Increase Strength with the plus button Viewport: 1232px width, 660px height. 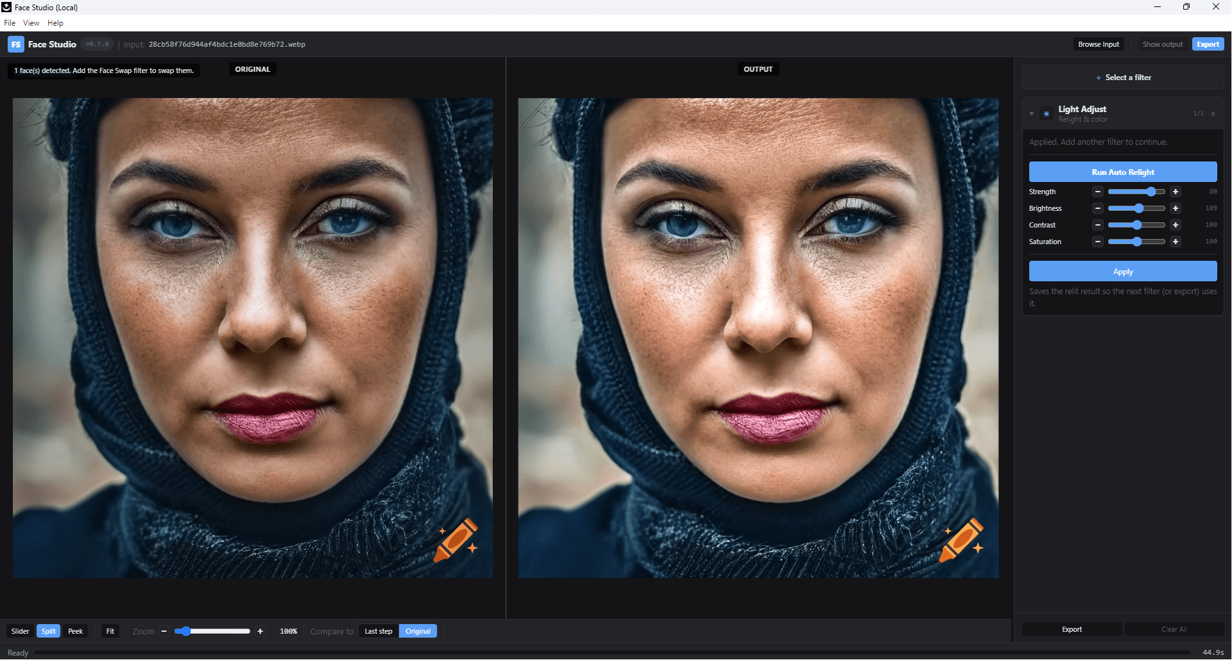pyautogui.click(x=1176, y=192)
